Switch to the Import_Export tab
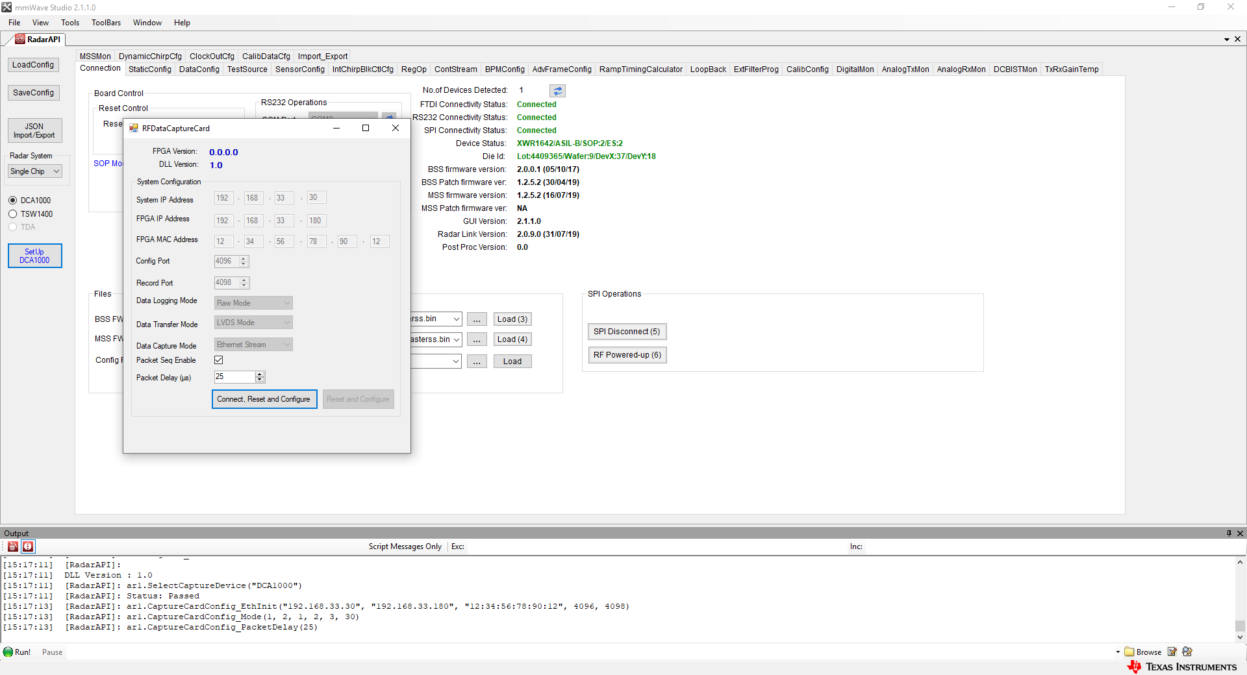 [x=323, y=56]
